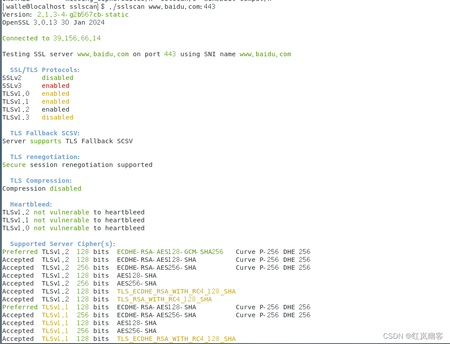The height and width of the screenshot is (344, 450).
Task: Click the TLS Fallback SCSV heading
Action: [x=45, y=133]
